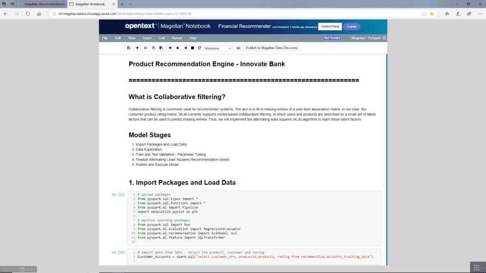Move selected cell up
486x273 pixels.
point(170,48)
